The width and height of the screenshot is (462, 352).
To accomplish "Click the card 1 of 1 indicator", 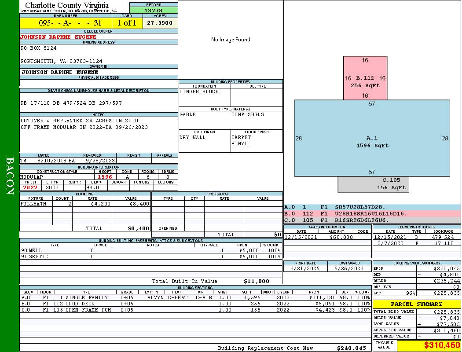I will [127, 23].
